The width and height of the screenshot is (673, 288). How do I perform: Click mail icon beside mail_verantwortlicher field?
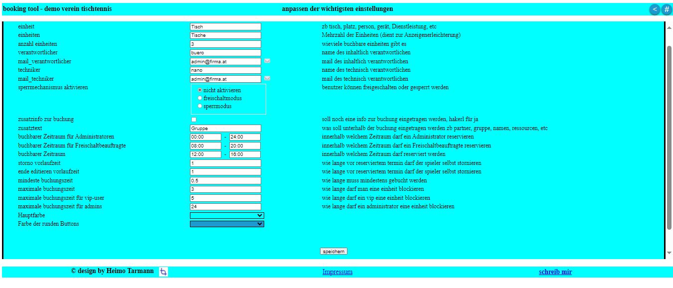[267, 61]
